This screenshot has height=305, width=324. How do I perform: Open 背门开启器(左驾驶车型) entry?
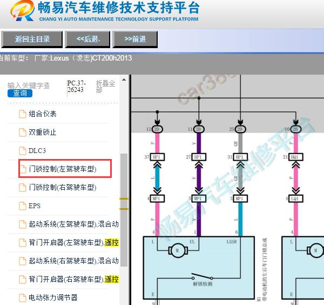[73, 242]
